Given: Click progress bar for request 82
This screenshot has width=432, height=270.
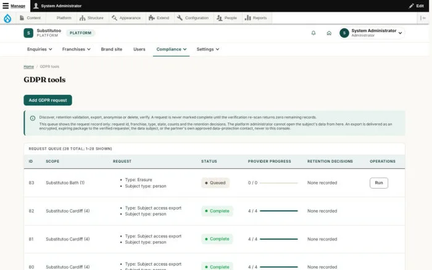Looking at the screenshot, I should coord(278,211).
